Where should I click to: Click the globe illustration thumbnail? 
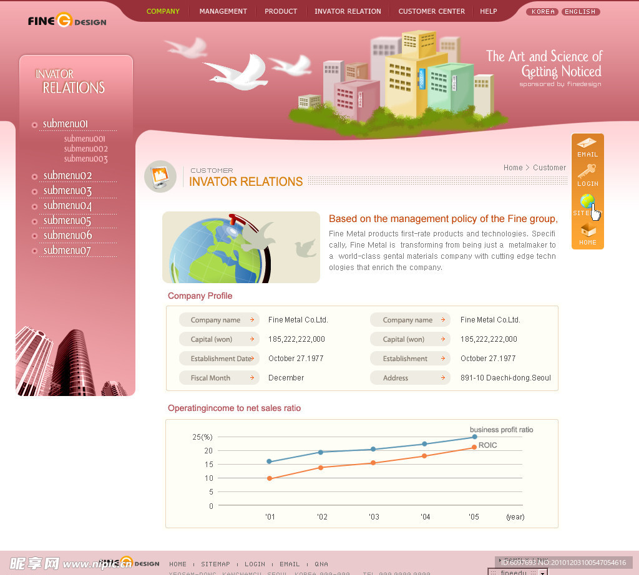click(x=241, y=247)
